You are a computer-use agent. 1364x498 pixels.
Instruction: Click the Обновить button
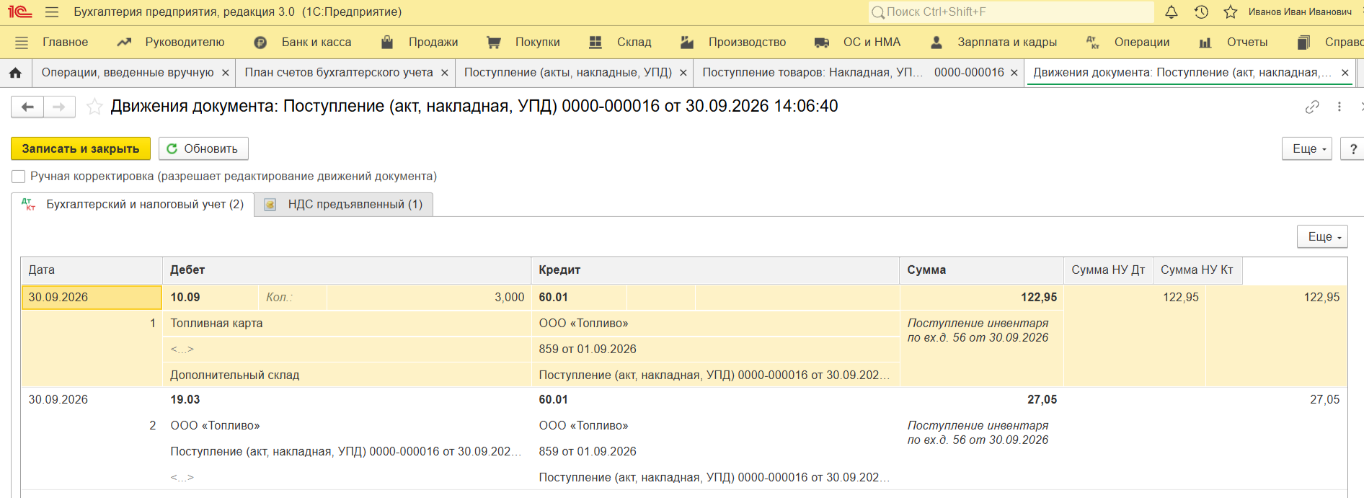(x=203, y=148)
